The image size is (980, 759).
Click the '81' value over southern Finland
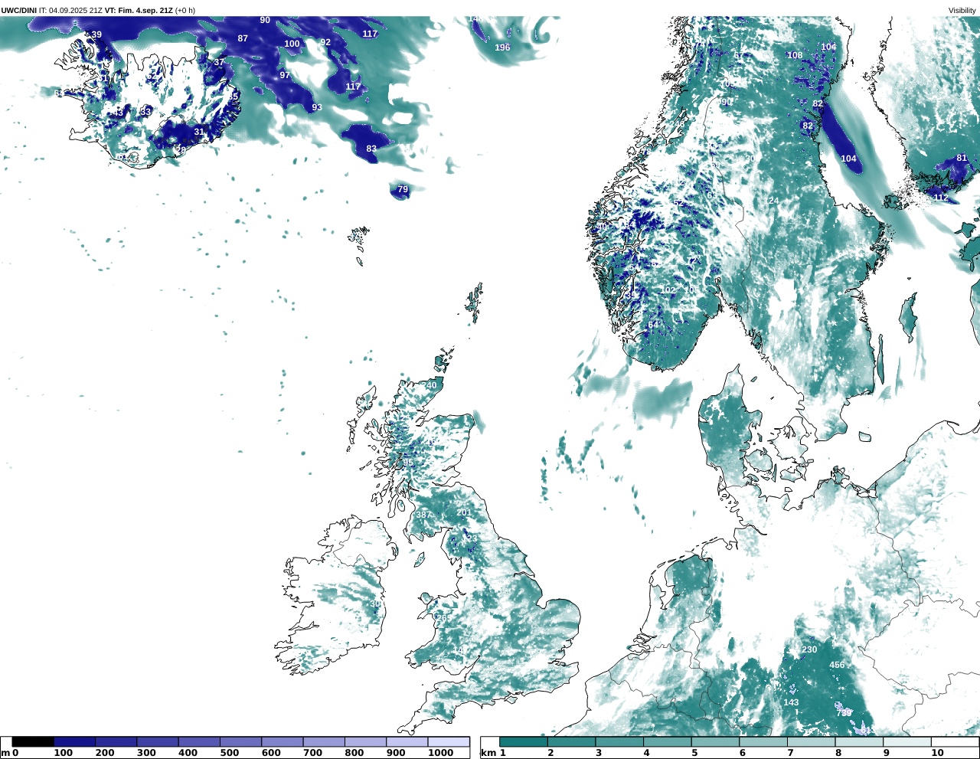(x=962, y=159)
